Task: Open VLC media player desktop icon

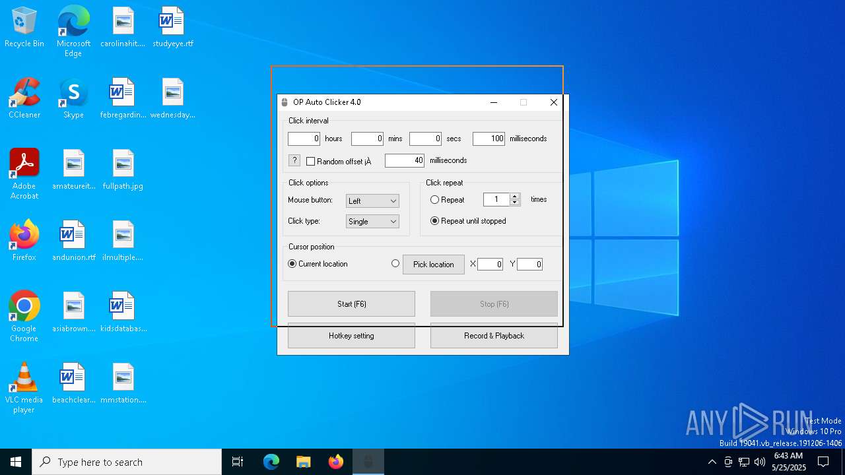Action: pos(24,387)
